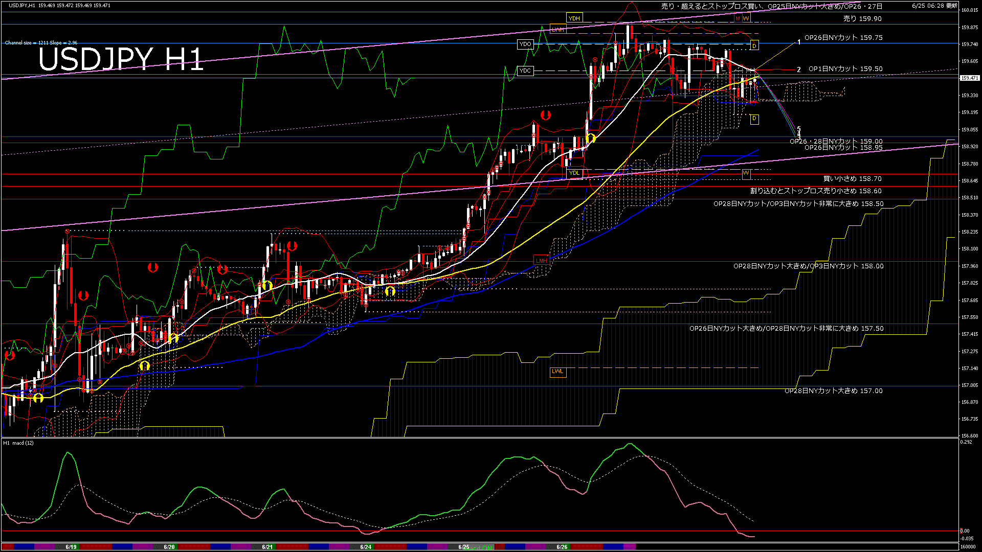Screen dimensions: 982x552
Task: Click the red sell arrow above the 6/21 peak candle
Action: tap(292, 246)
